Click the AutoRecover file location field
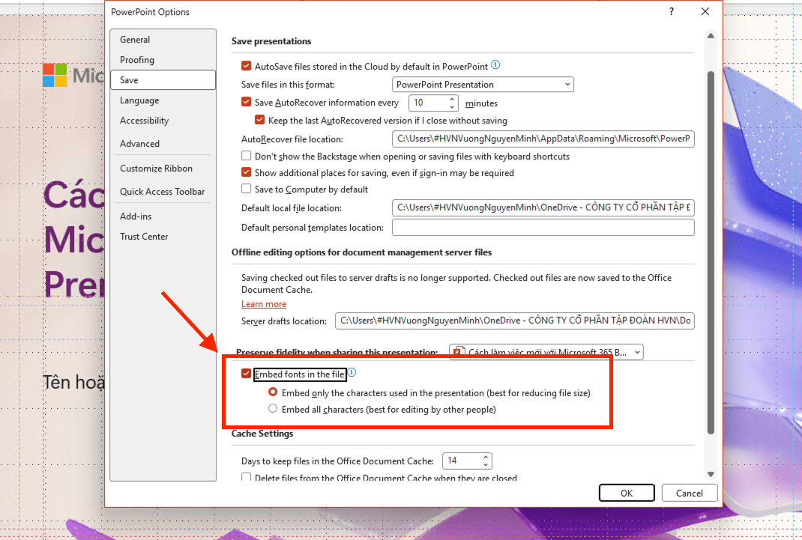 (543, 139)
